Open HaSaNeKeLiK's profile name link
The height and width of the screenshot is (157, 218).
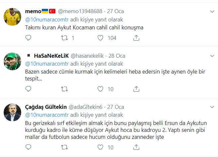click(x=51, y=56)
